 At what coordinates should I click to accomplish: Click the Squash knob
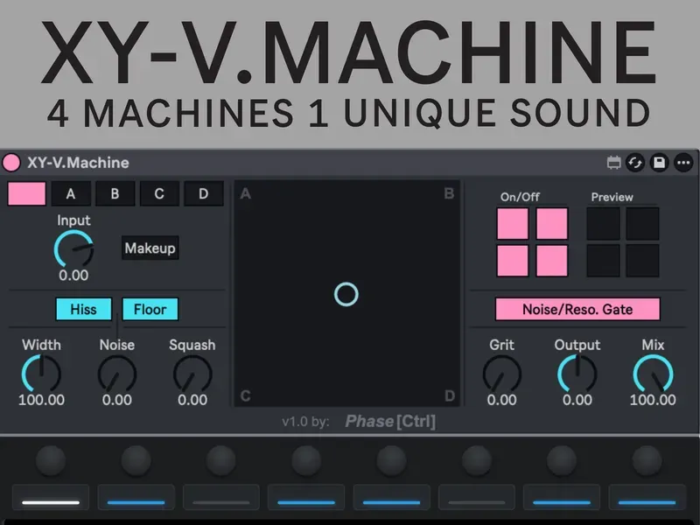192,374
